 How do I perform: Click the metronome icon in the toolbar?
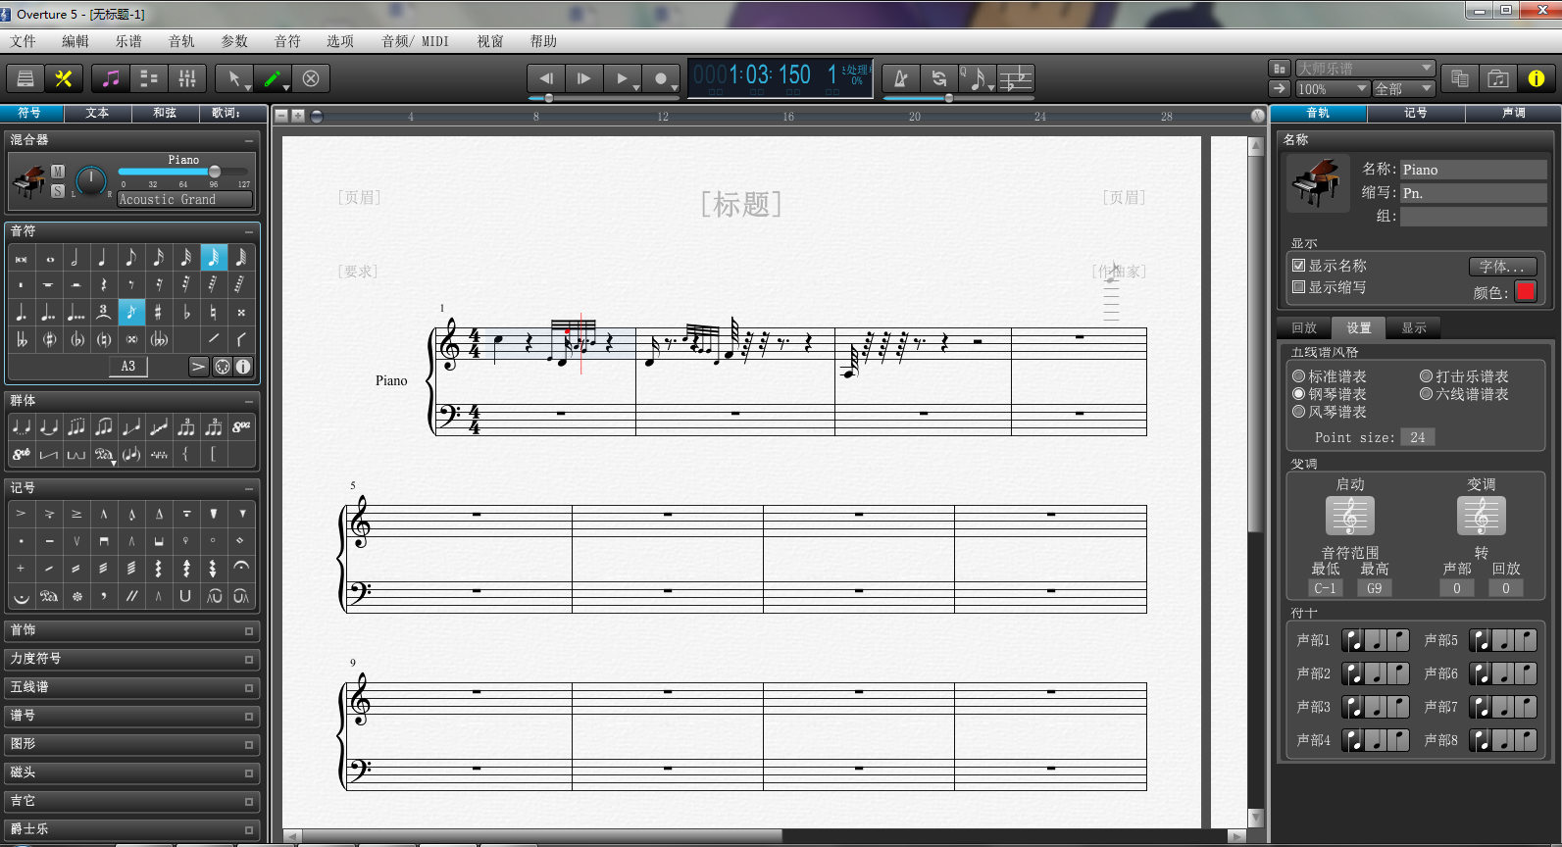pyautogui.click(x=900, y=78)
